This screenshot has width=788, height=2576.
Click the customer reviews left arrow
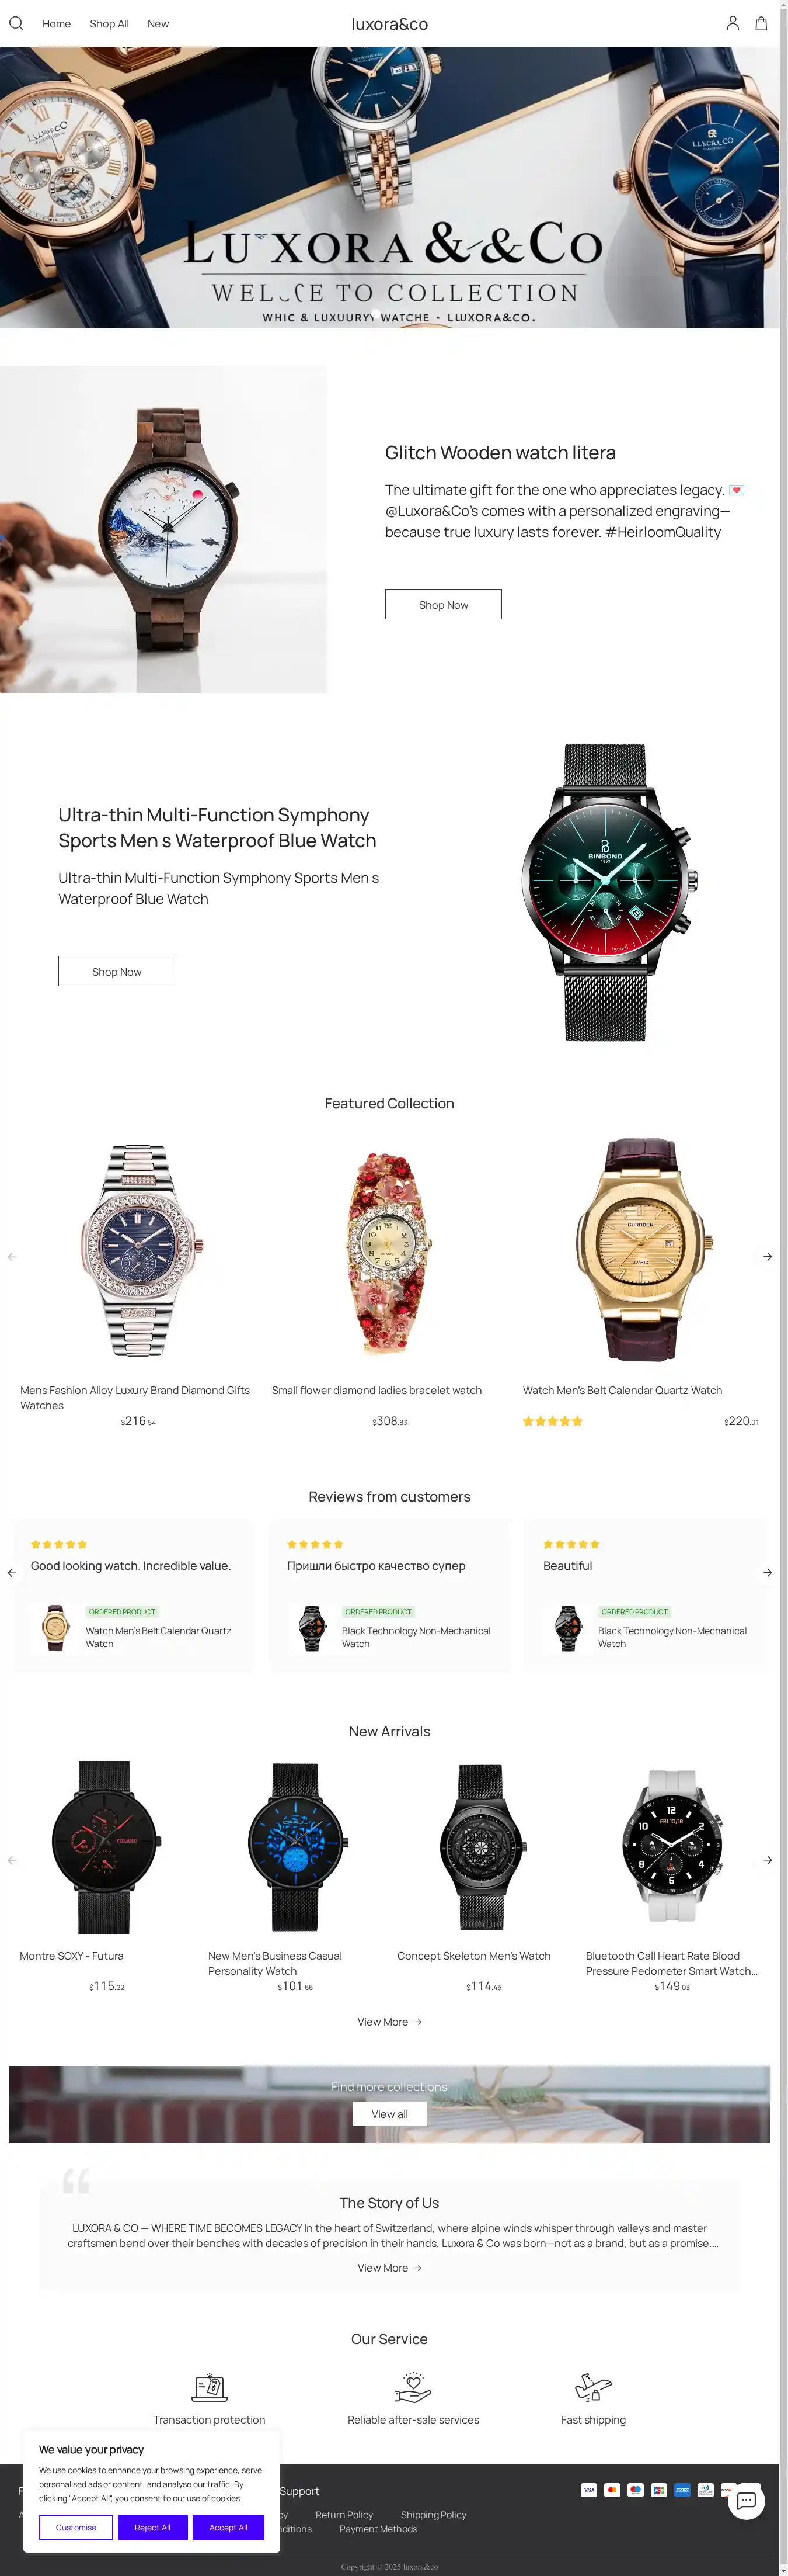(12, 1573)
